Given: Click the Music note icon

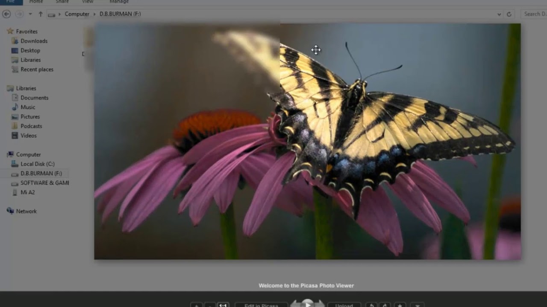Looking at the screenshot, I should [x=15, y=107].
